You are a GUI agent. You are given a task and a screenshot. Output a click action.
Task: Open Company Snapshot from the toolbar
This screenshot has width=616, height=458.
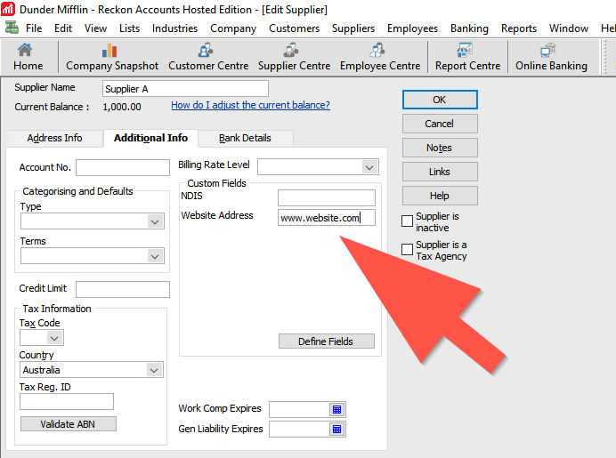click(112, 57)
